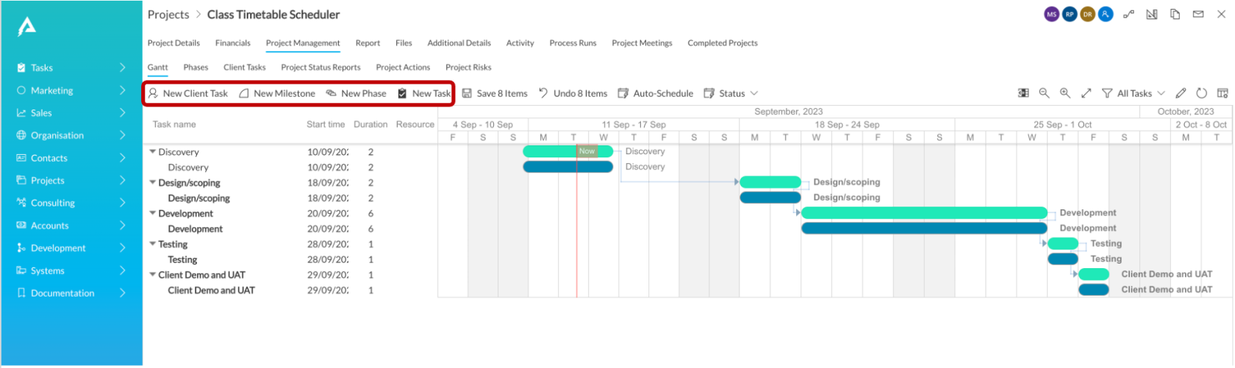The image size is (1235, 368).
Task: Open the Gantt column settings icon
Action: pyautogui.click(x=1223, y=93)
